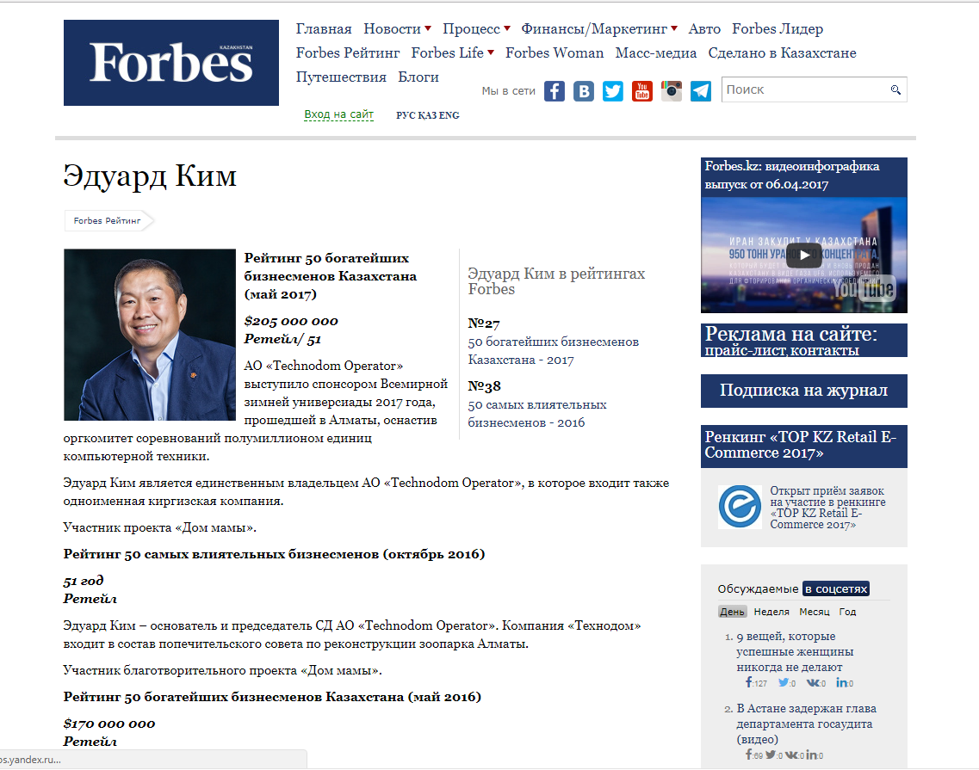Viewport: 979px width, 770px height.
Task: Click the search magnifier icon
Action: coord(895,90)
